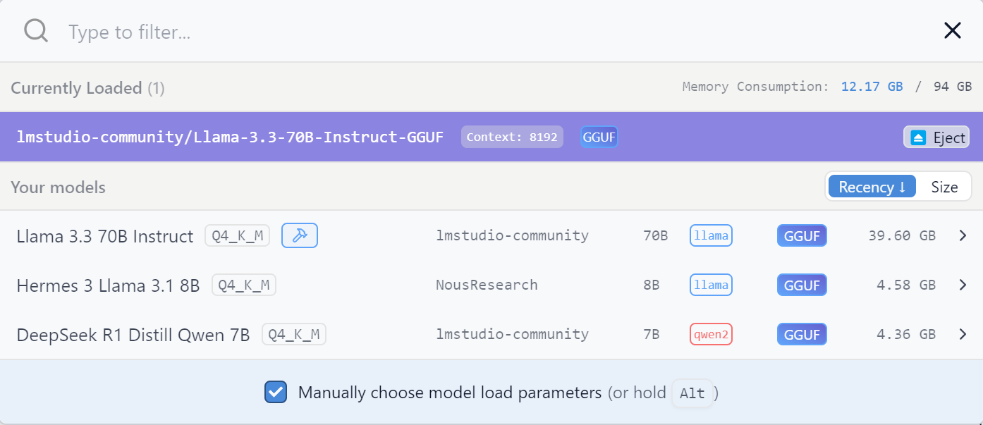Click the GGUF badge on DeepSeek row
This screenshot has height=425, width=983.
click(x=802, y=334)
